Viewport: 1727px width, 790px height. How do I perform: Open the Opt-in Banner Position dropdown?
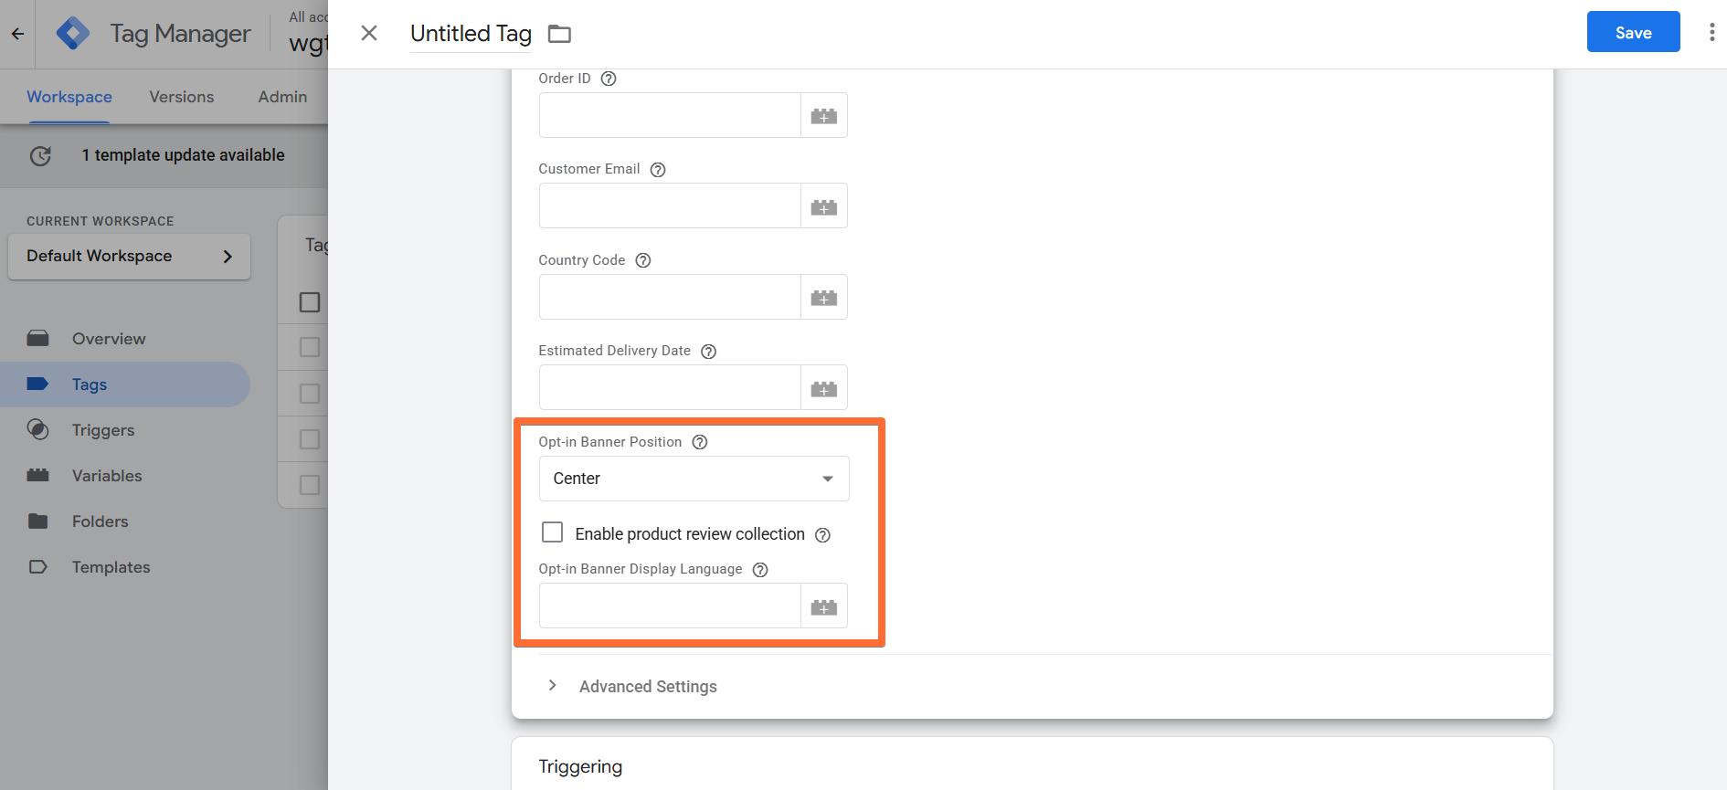click(x=694, y=479)
